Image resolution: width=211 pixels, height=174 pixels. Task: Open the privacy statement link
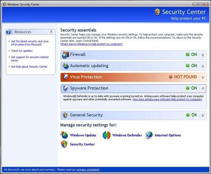88,170
